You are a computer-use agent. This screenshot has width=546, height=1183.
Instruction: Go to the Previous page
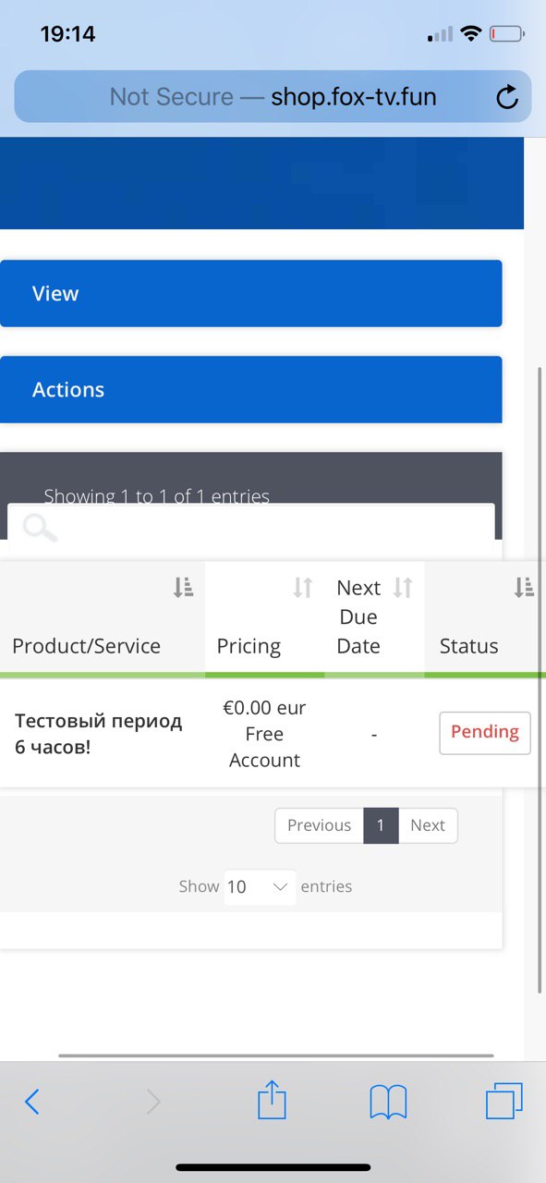pyautogui.click(x=319, y=825)
